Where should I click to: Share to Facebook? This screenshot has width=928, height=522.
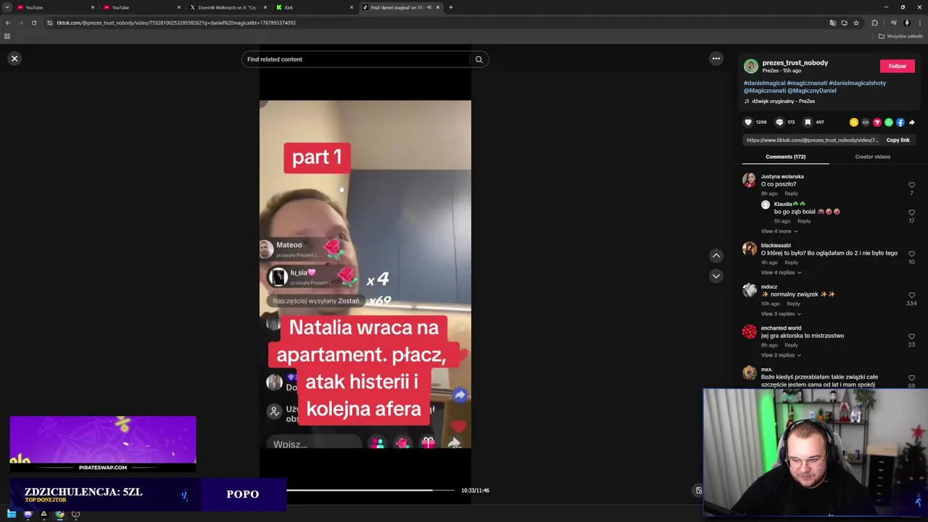pos(900,123)
